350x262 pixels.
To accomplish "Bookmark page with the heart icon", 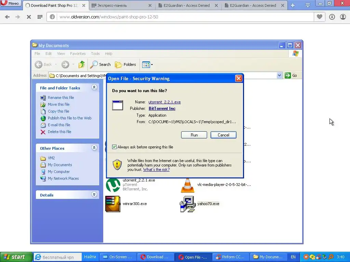I will coord(320,17).
